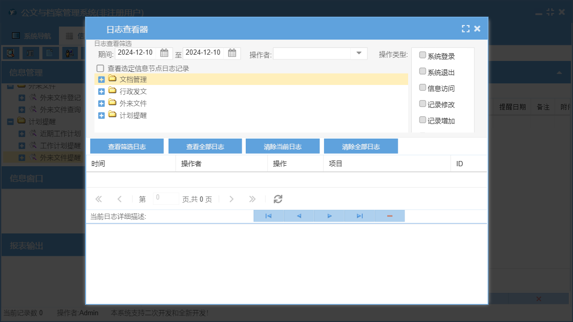Jump to last log record arrow
This screenshot has height=322, width=573.
point(360,216)
